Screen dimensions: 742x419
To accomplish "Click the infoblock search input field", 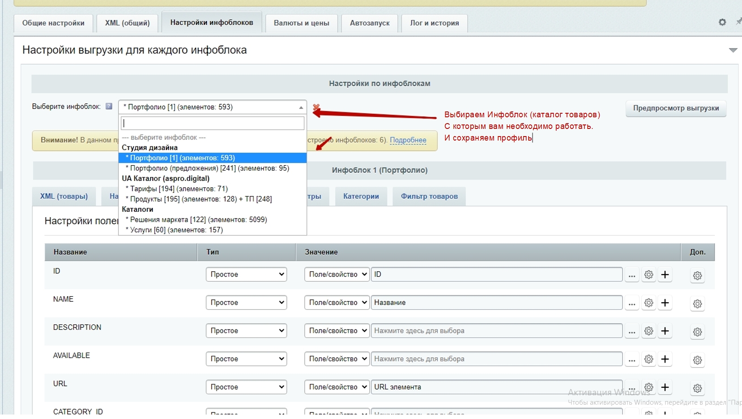I will [213, 123].
